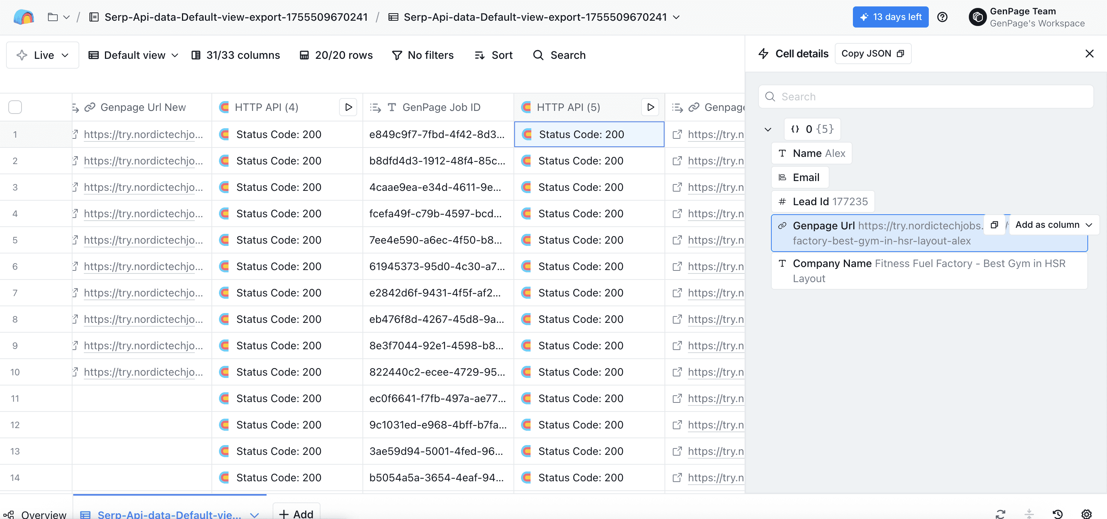
Task: Run the HTTP API (4) column play button
Action: (x=348, y=107)
